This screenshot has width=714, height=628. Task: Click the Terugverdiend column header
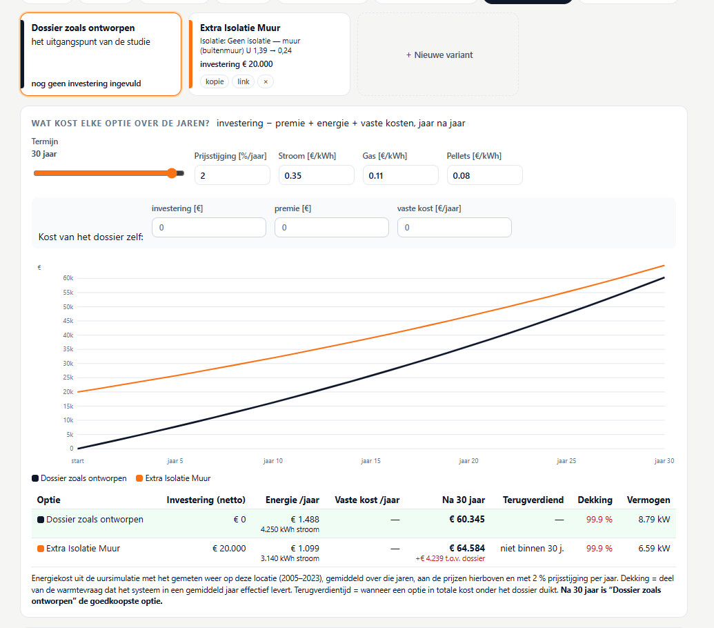533,500
